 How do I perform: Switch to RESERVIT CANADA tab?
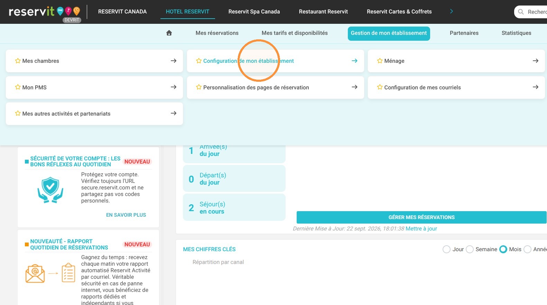click(x=122, y=12)
